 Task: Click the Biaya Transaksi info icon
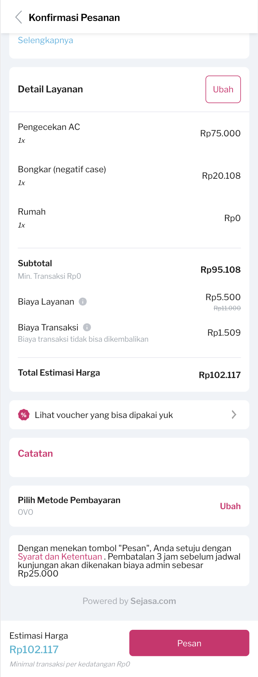pos(87,327)
